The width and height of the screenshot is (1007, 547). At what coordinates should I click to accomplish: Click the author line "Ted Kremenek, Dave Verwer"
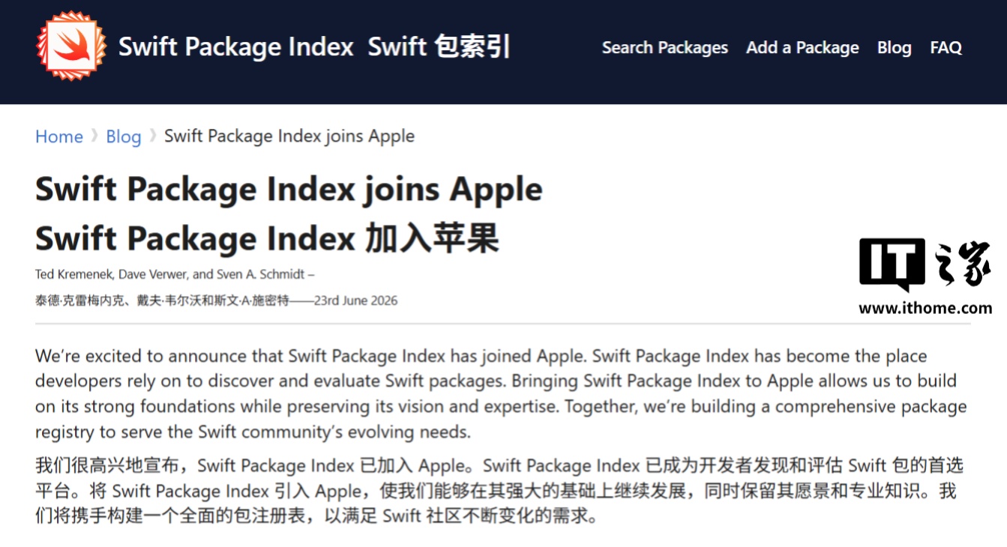pos(175,274)
